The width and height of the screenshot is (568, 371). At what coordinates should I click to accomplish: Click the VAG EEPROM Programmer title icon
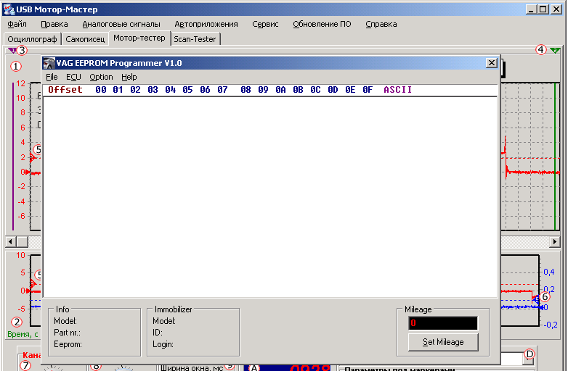tap(49, 63)
